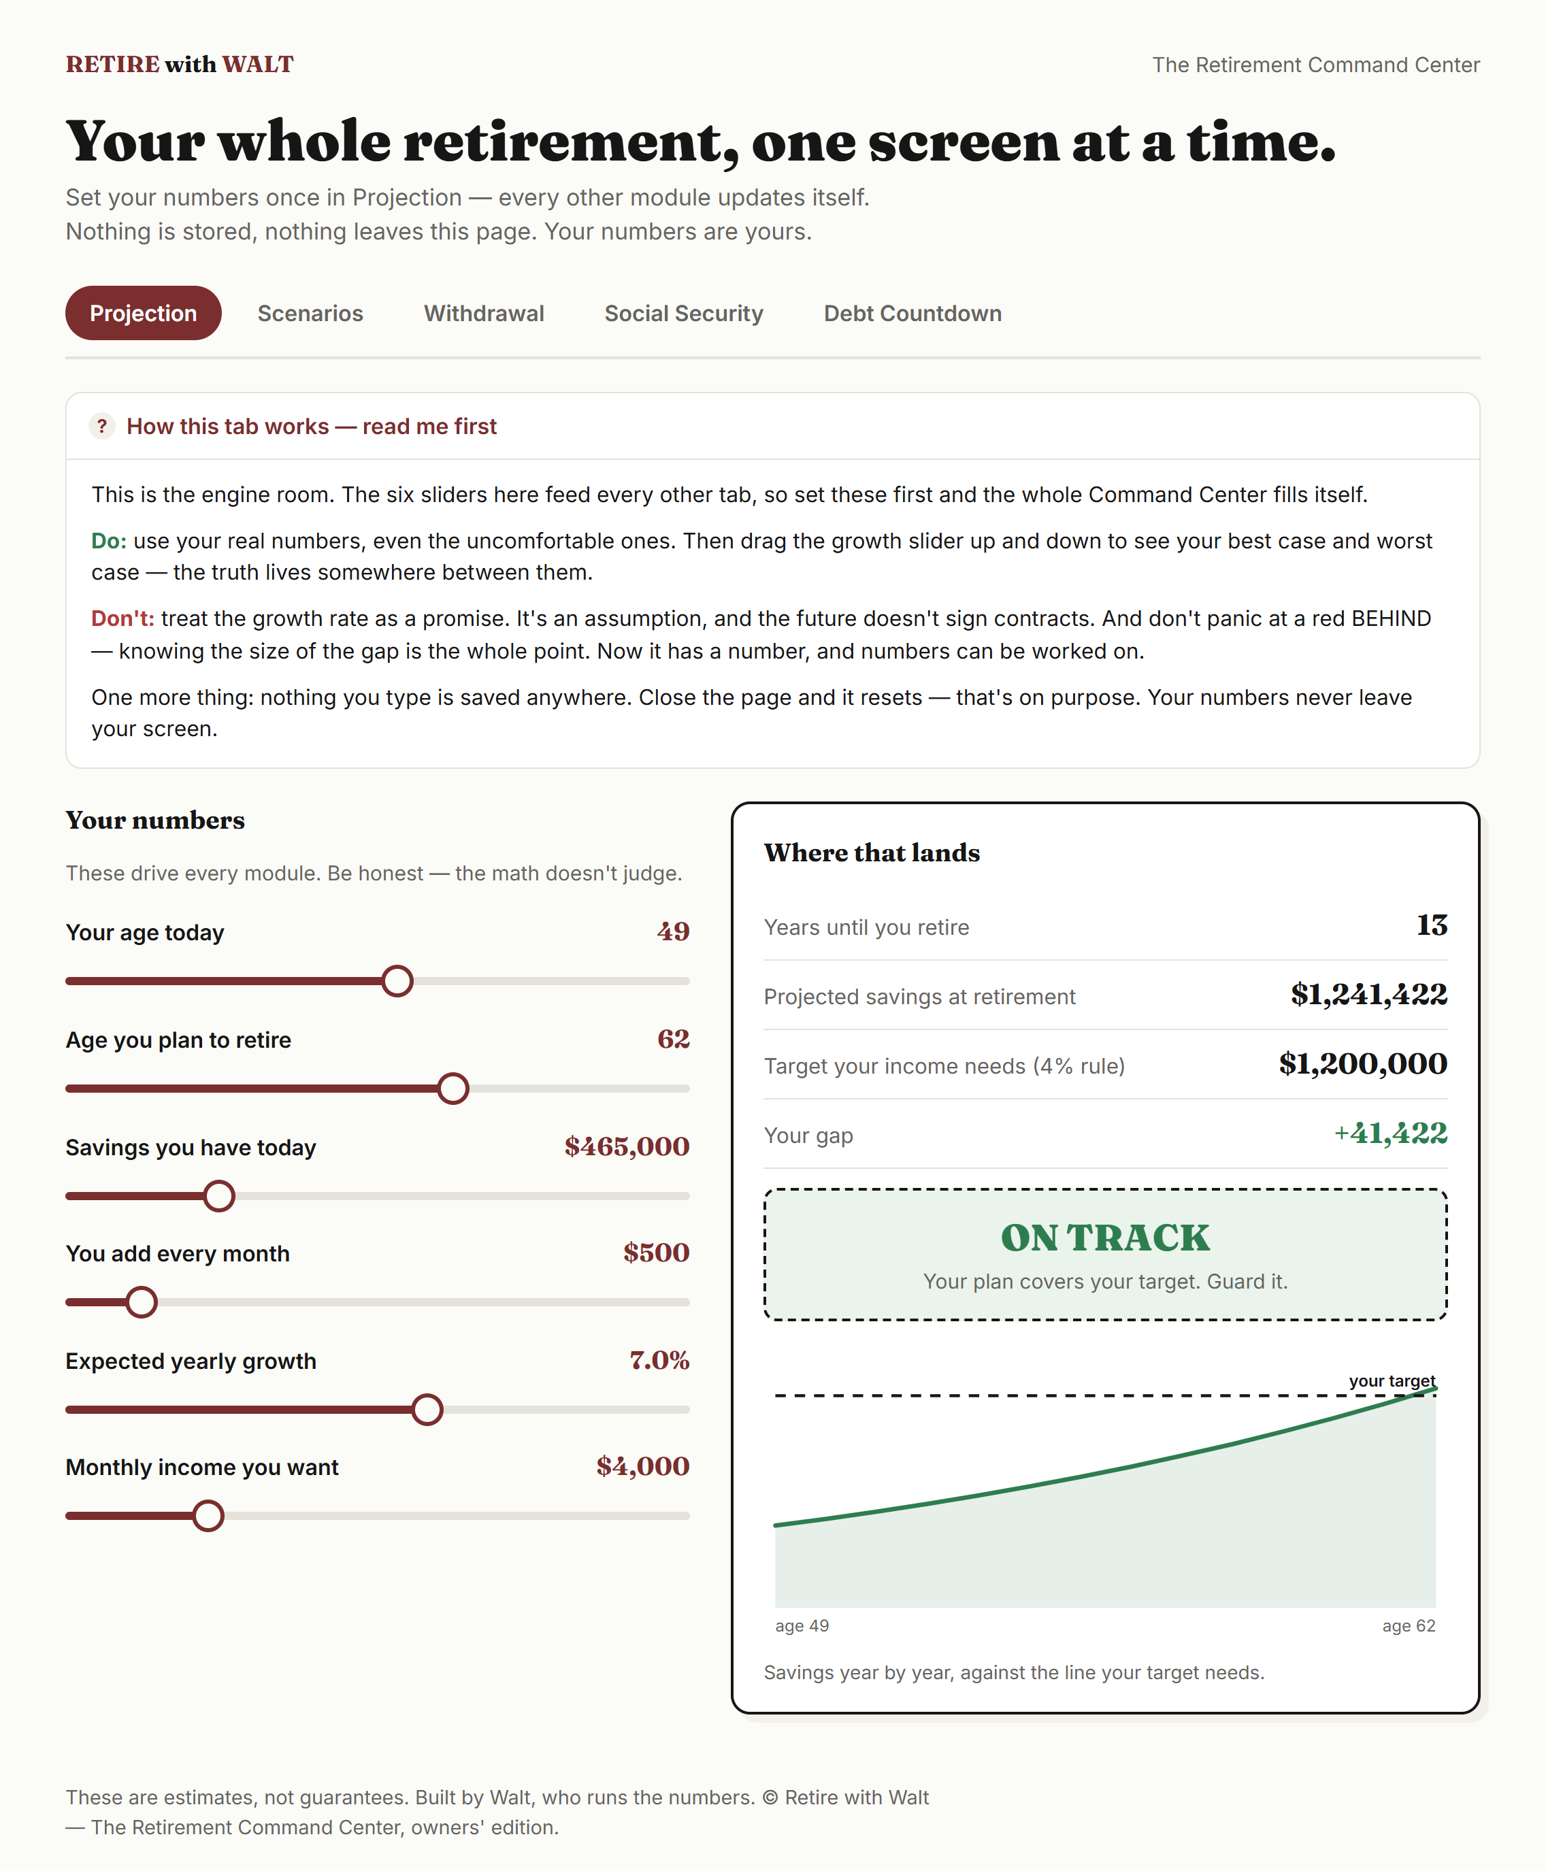
Task: Click the target value $1,200,000
Action: point(1362,1064)
